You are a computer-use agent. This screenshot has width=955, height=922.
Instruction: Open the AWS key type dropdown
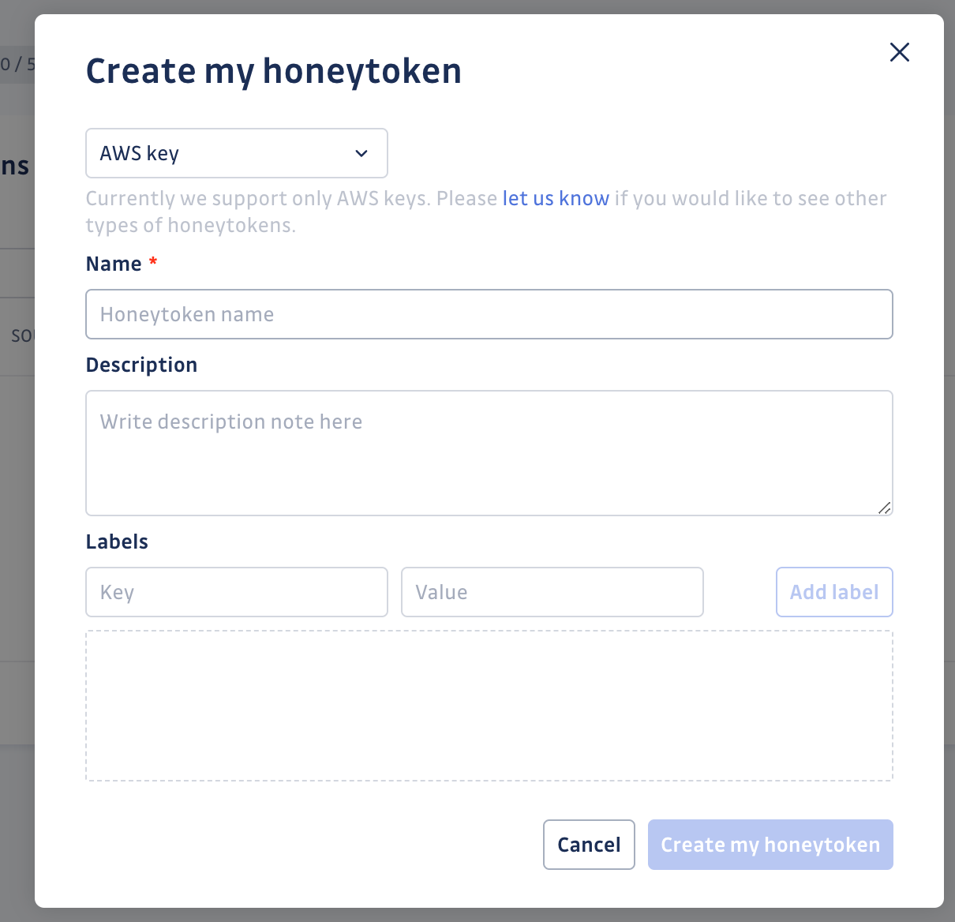point(237,153)
